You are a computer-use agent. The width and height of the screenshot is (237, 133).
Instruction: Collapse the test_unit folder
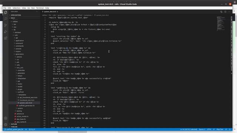[19, 68]
